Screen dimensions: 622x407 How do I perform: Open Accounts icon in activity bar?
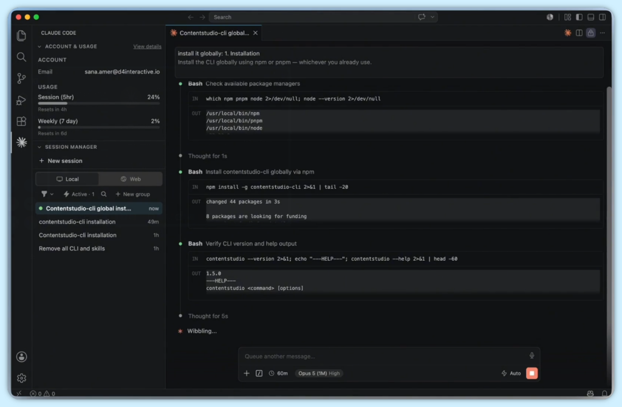[x=21, y=357]
